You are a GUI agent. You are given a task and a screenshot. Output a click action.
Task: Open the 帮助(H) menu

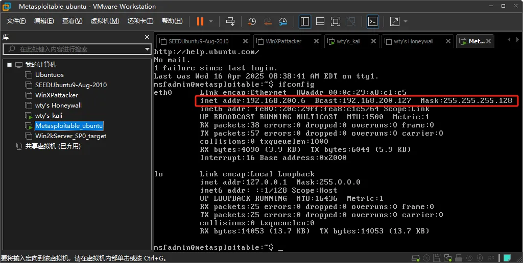pyautogui.click(x=173, y=21)
